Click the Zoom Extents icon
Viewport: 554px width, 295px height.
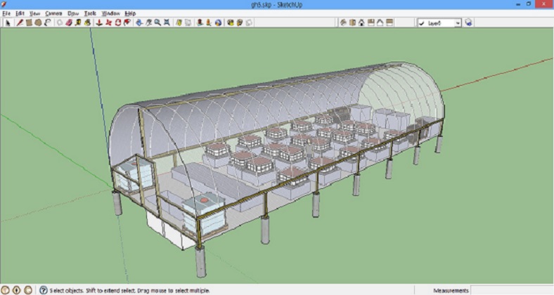tap(167, 23)
